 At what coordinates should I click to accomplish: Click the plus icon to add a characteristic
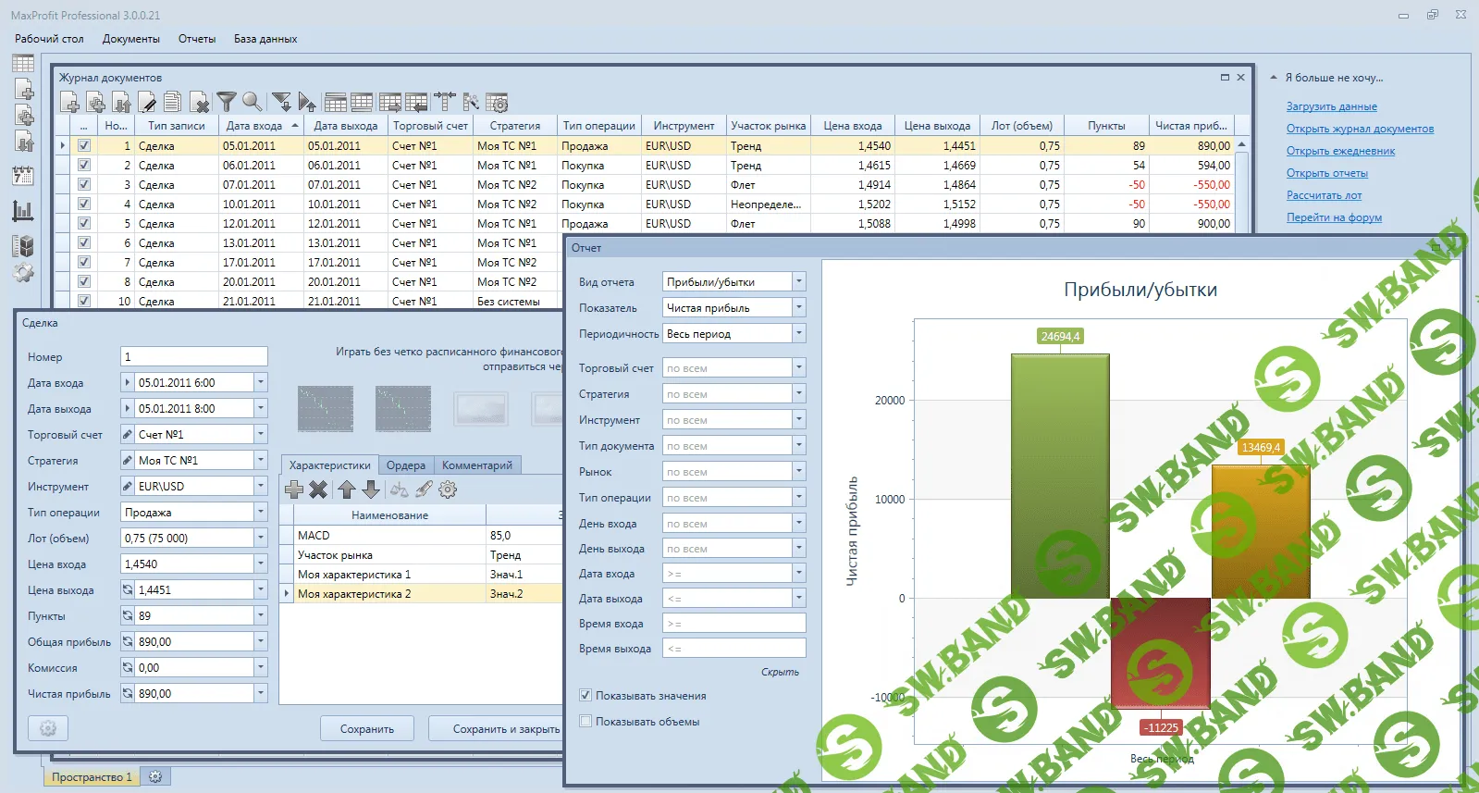294,489
